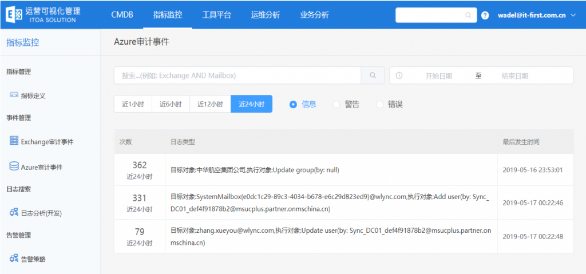Click the count 362 cell
The image size is (586, 274).
coord(140,170)
